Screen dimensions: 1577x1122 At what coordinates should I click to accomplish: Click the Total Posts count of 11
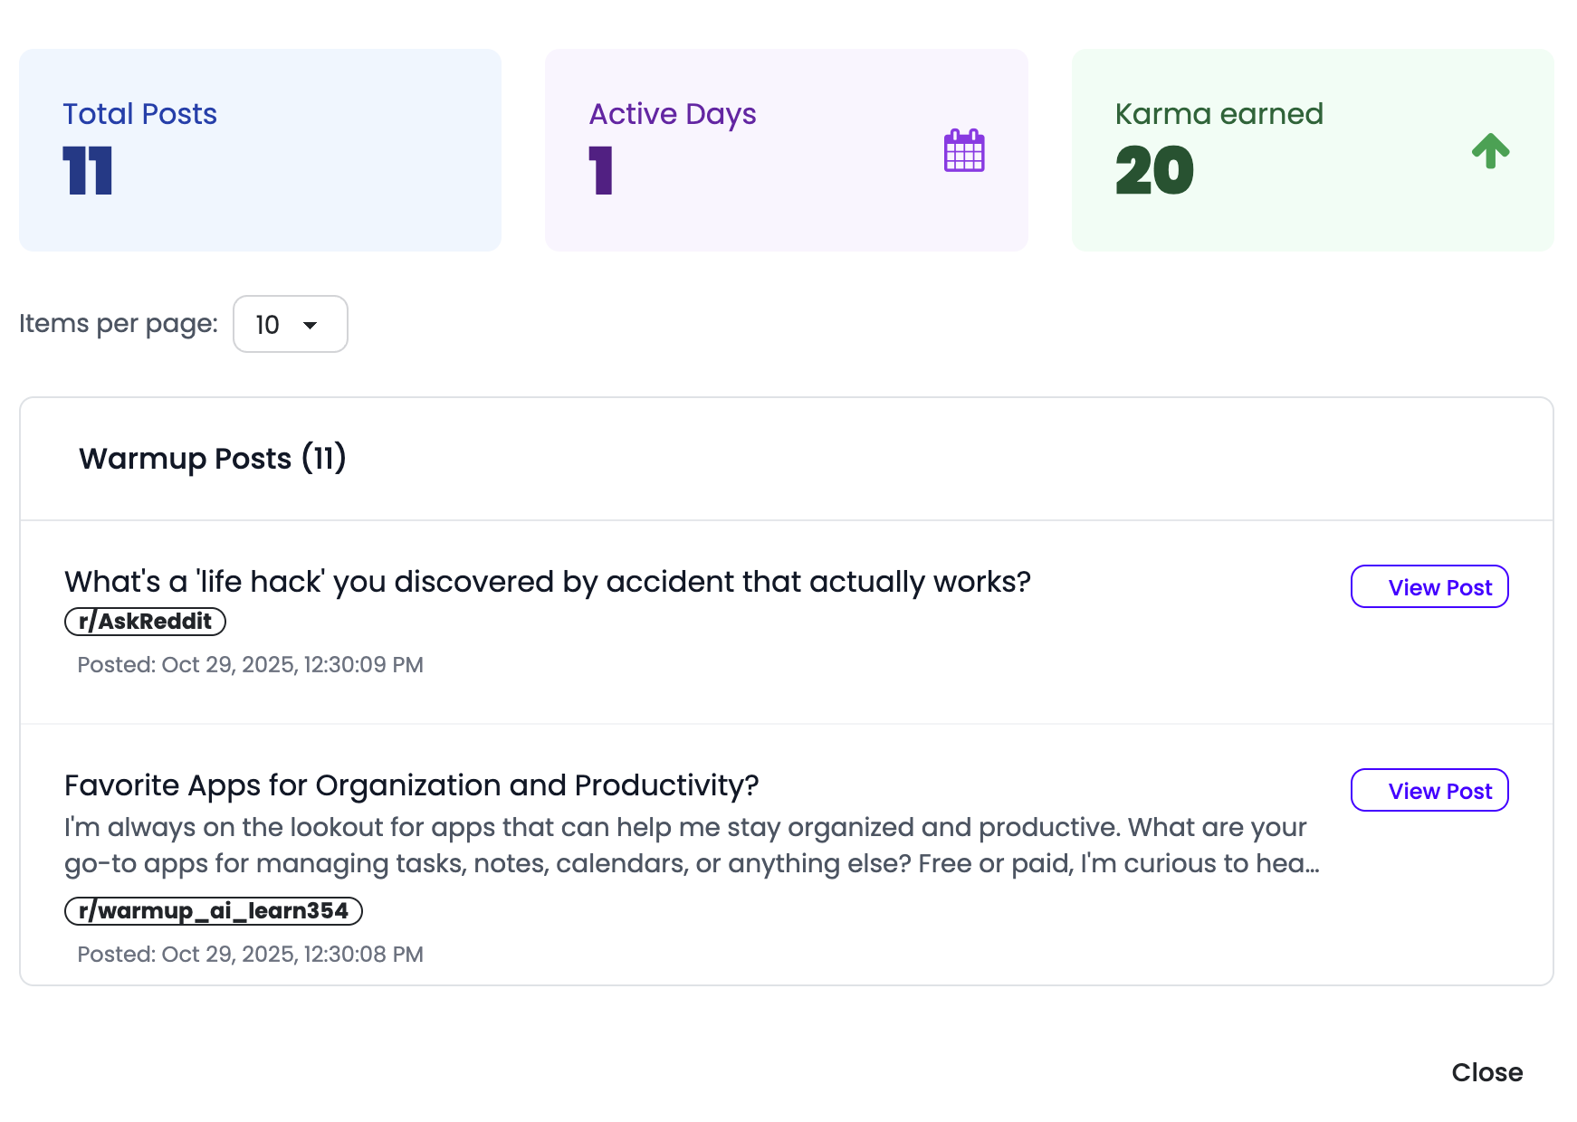[x=88, y=171]
